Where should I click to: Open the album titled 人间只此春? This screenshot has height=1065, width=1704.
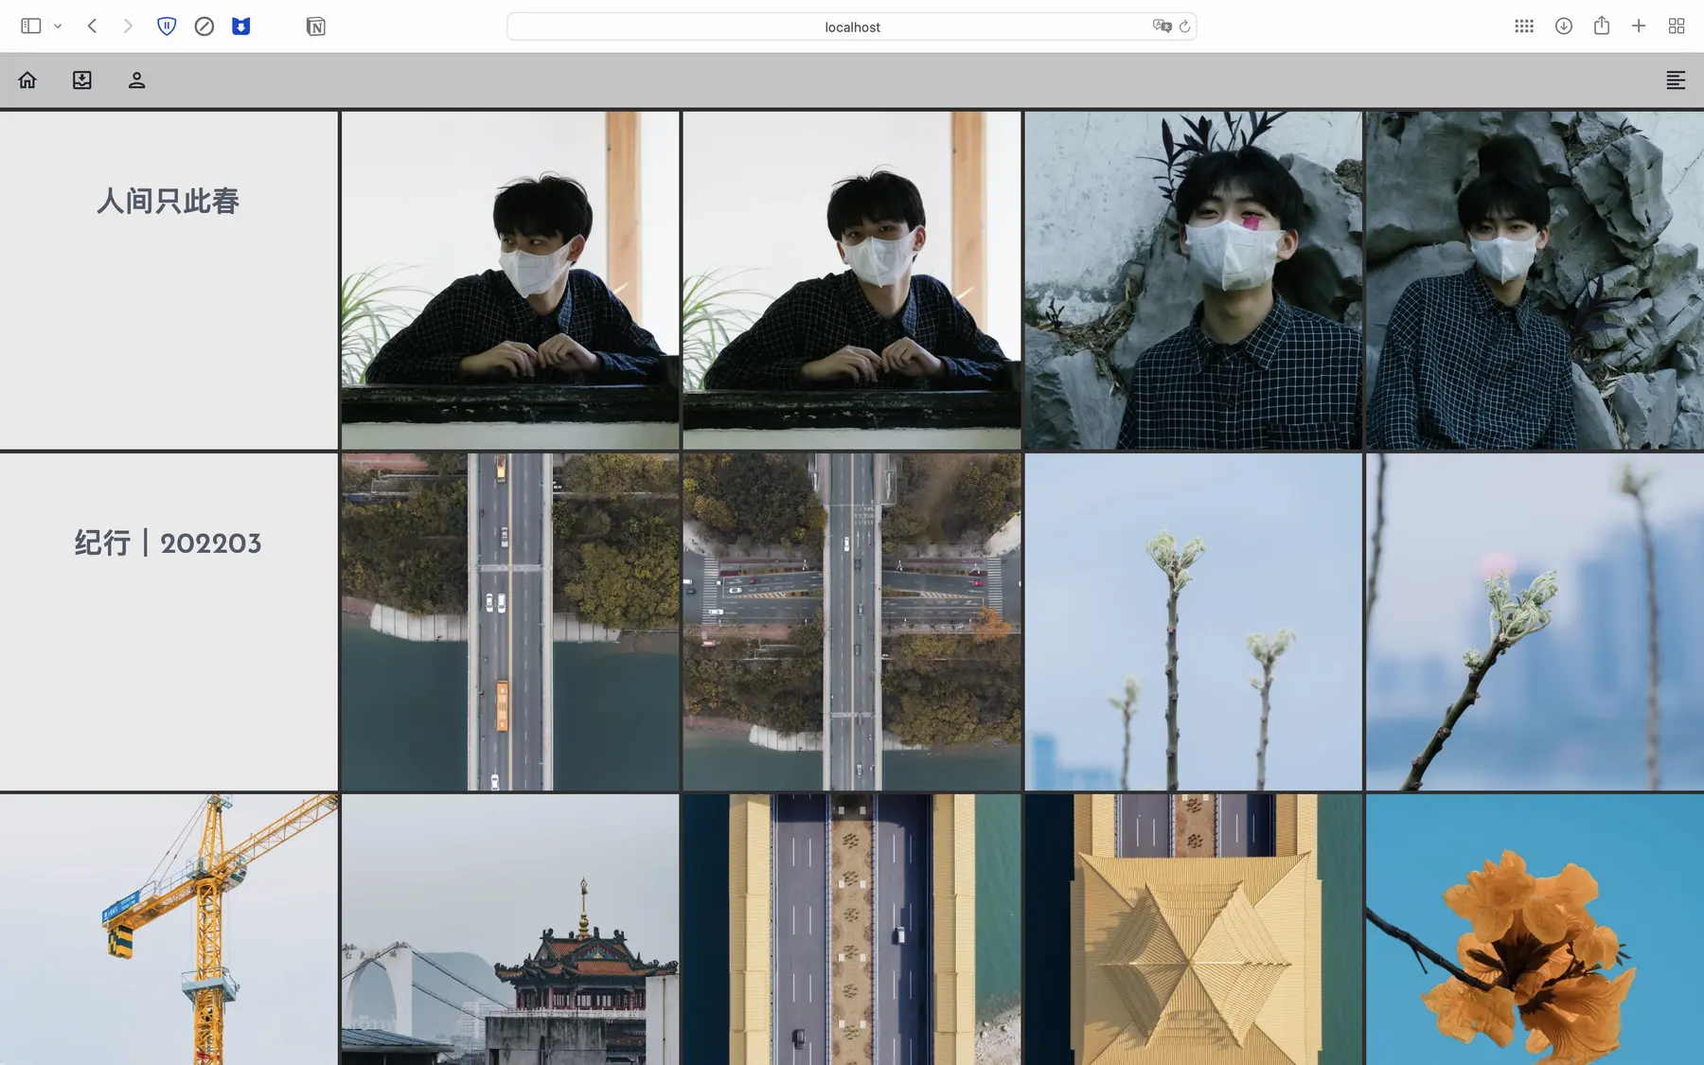pos(169,280)
